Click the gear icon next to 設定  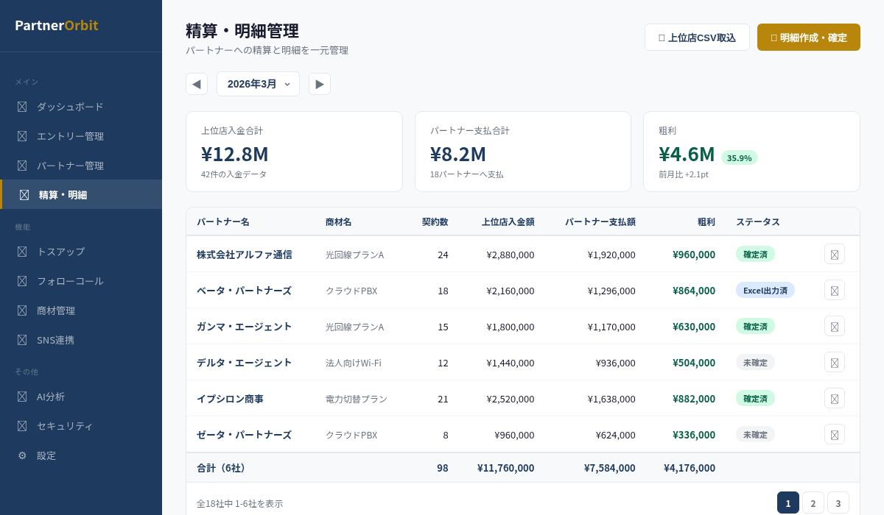[x=22, y=455]
